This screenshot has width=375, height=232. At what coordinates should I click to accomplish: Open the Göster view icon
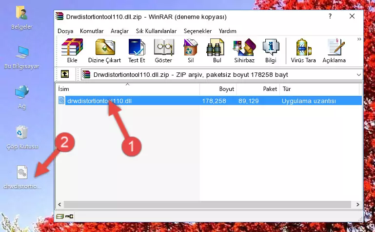163,51
